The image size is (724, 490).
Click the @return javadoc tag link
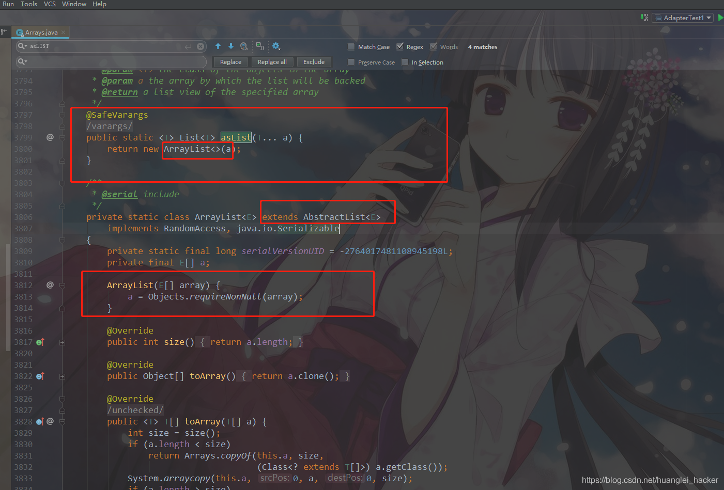(x=119, y=92)
